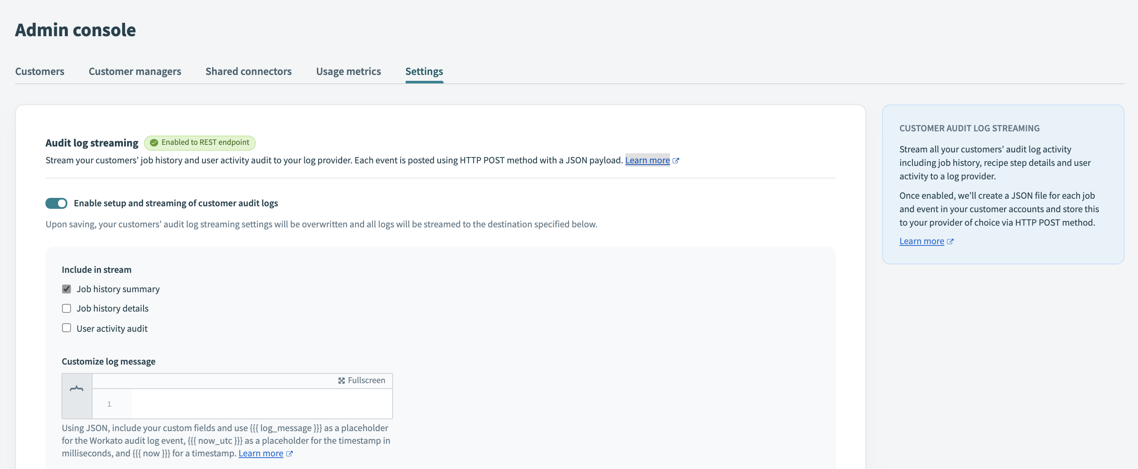Uncheck the Job history summary checkbox

coord(66,289)
